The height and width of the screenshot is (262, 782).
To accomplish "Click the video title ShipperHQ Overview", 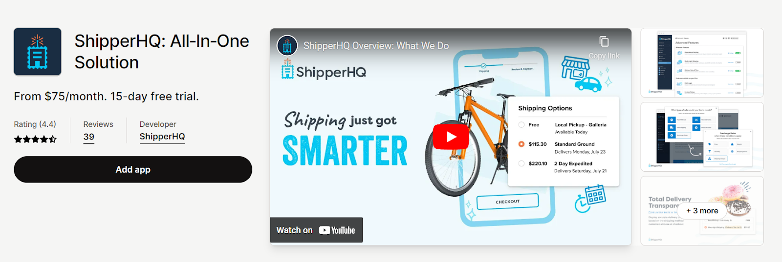I will pyautogui.click(x=376, y=46).
